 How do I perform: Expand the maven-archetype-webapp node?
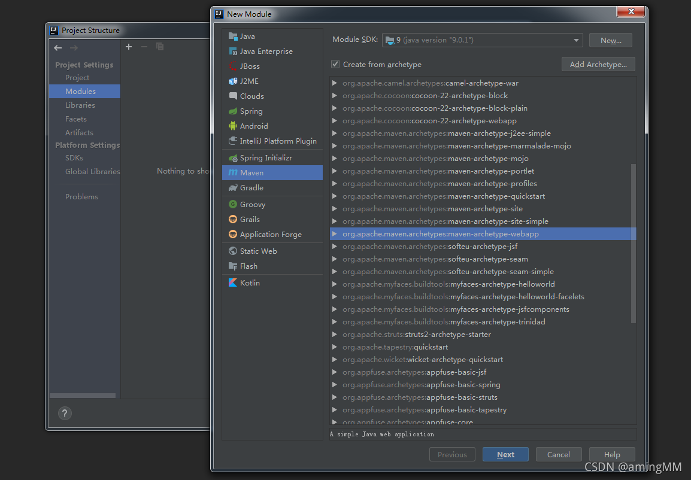(335, 234)
